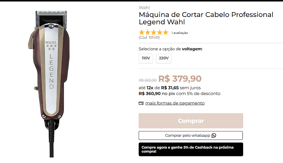The width and height of the screenshot is (283, 163).
Task: Click the Wahl brand name link
Action: coord(144,8)
